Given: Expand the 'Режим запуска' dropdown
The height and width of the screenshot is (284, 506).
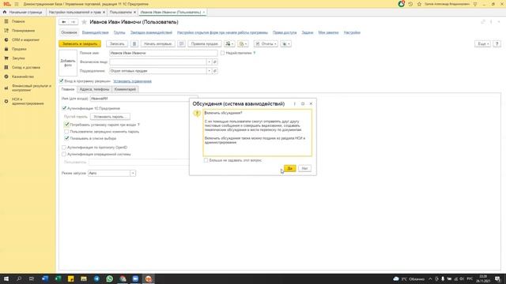Looking at the screenshot, I should 133,174.
